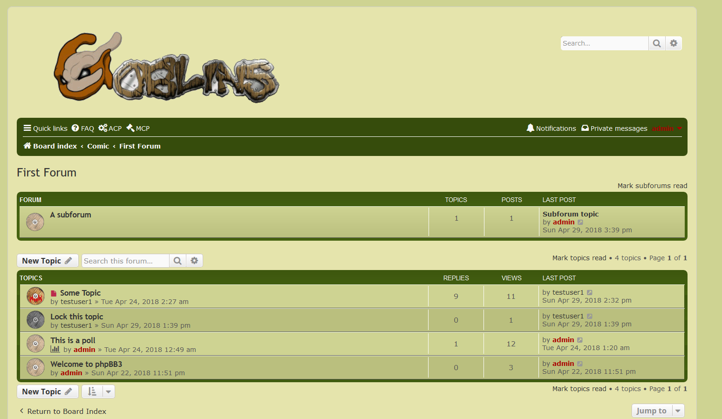Click the magnifier search button in header
The image size is (722, 419).
657,43
